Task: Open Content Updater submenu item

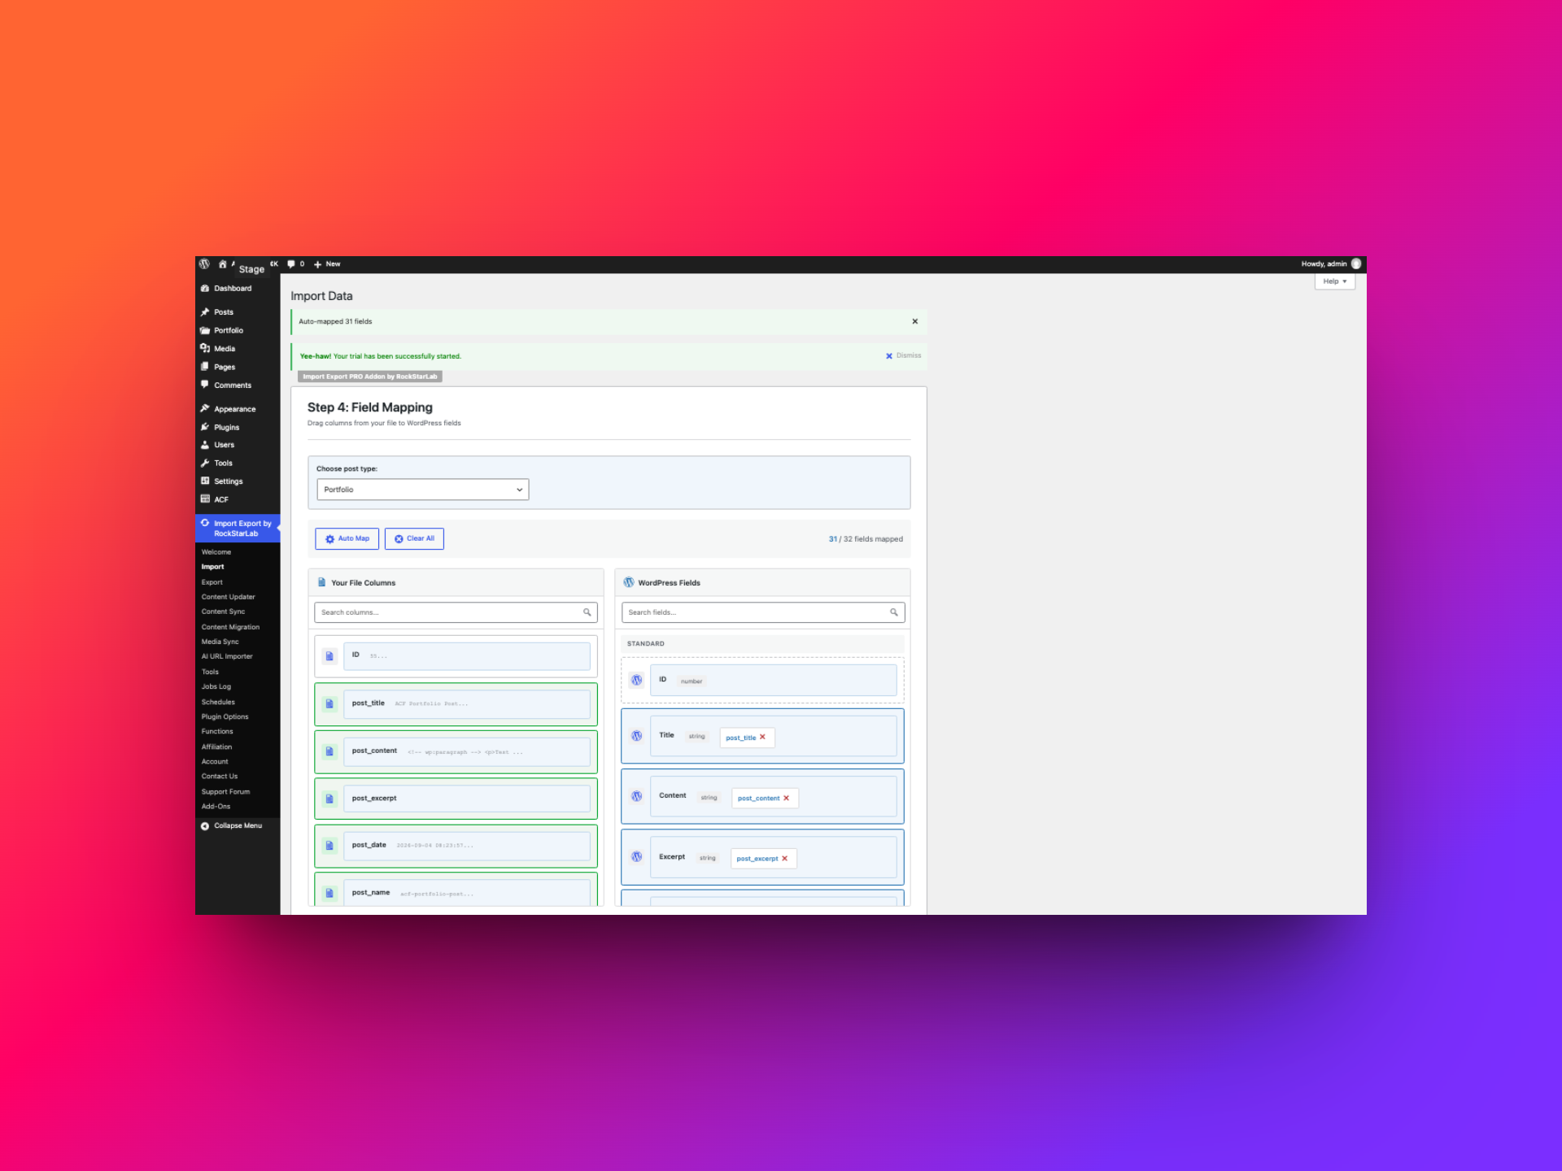Action: point(229,597)
